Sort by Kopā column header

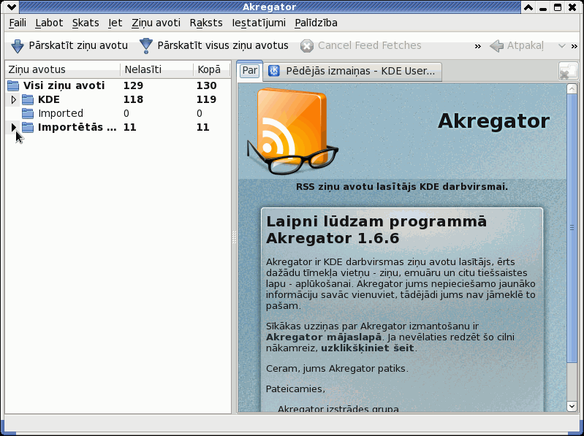point(211,69)
